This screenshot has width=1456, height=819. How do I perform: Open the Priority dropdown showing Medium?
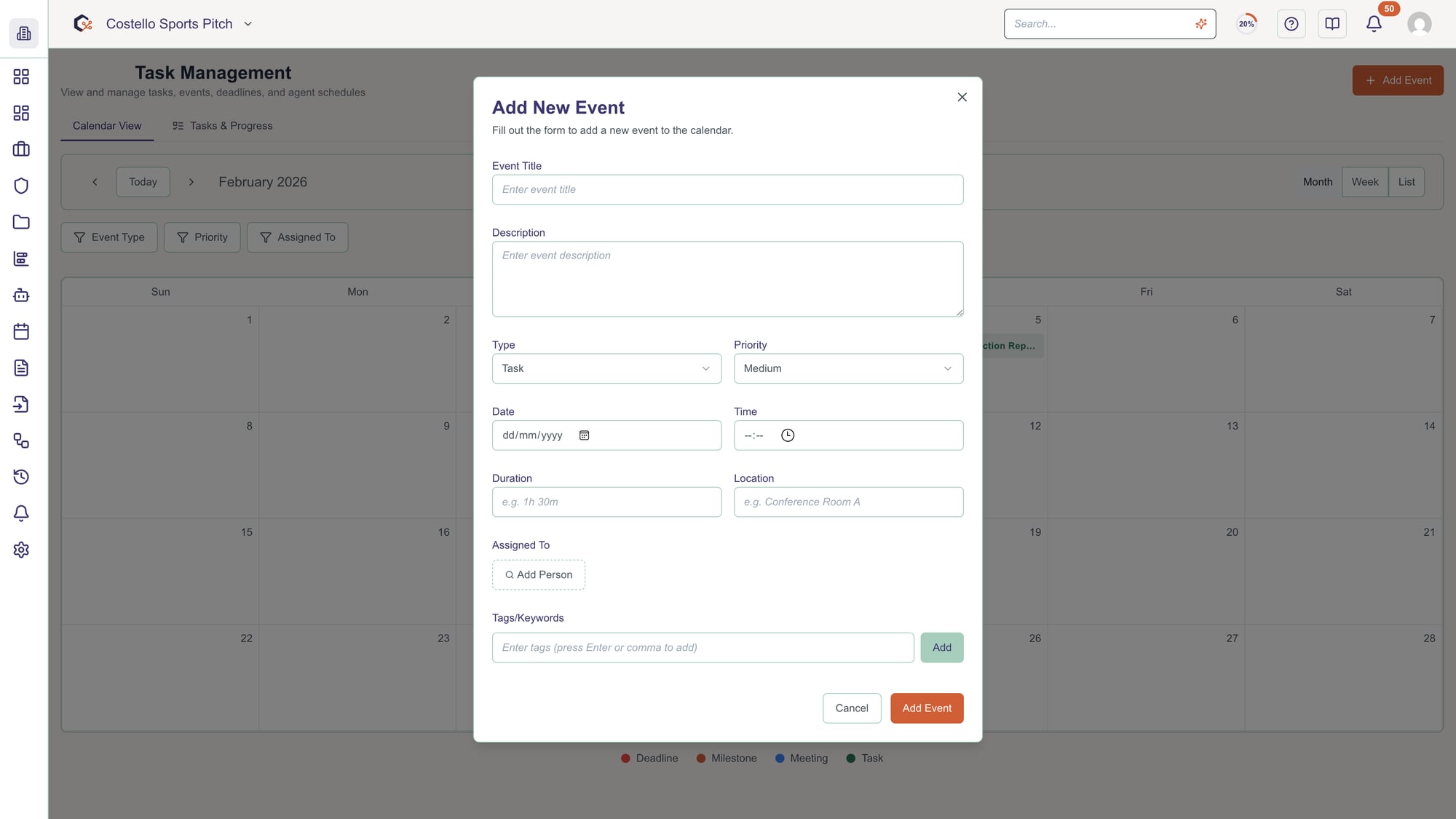coord(847,368)
